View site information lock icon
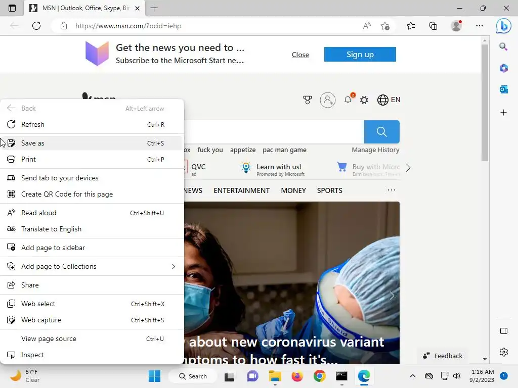This screenshot has width=518, height=388. (64, 26)
